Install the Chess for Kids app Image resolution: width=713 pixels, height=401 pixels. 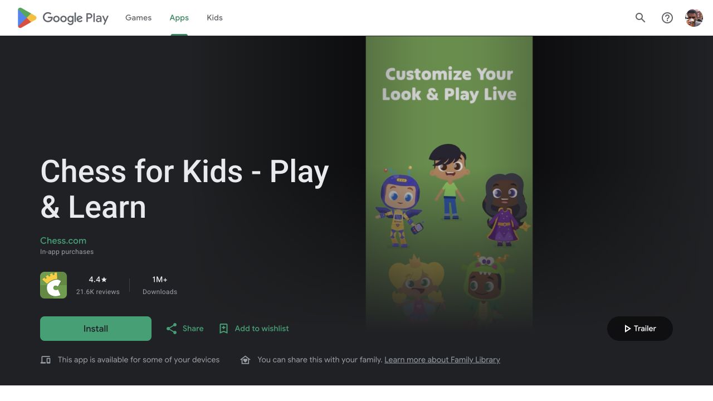click(96, 329)
